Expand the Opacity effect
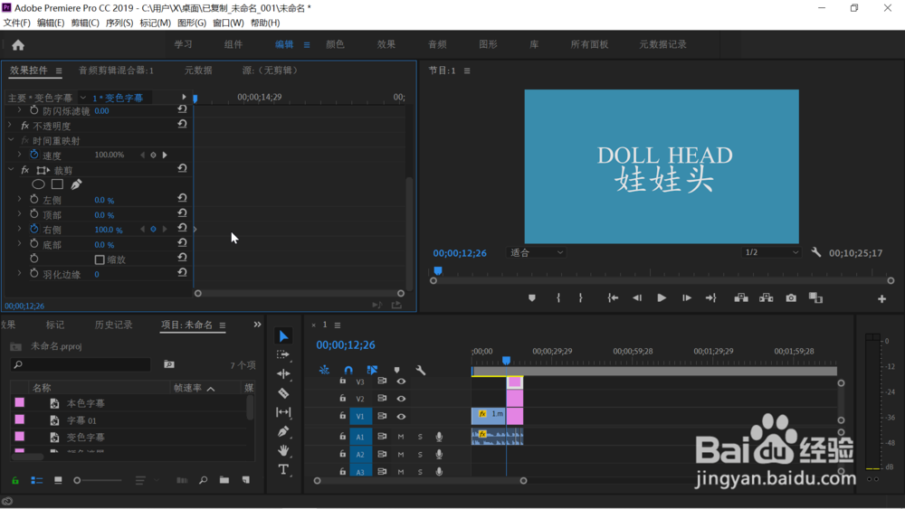Image resolution: width=905 pixels, height=509 pixels. [10, 125]
